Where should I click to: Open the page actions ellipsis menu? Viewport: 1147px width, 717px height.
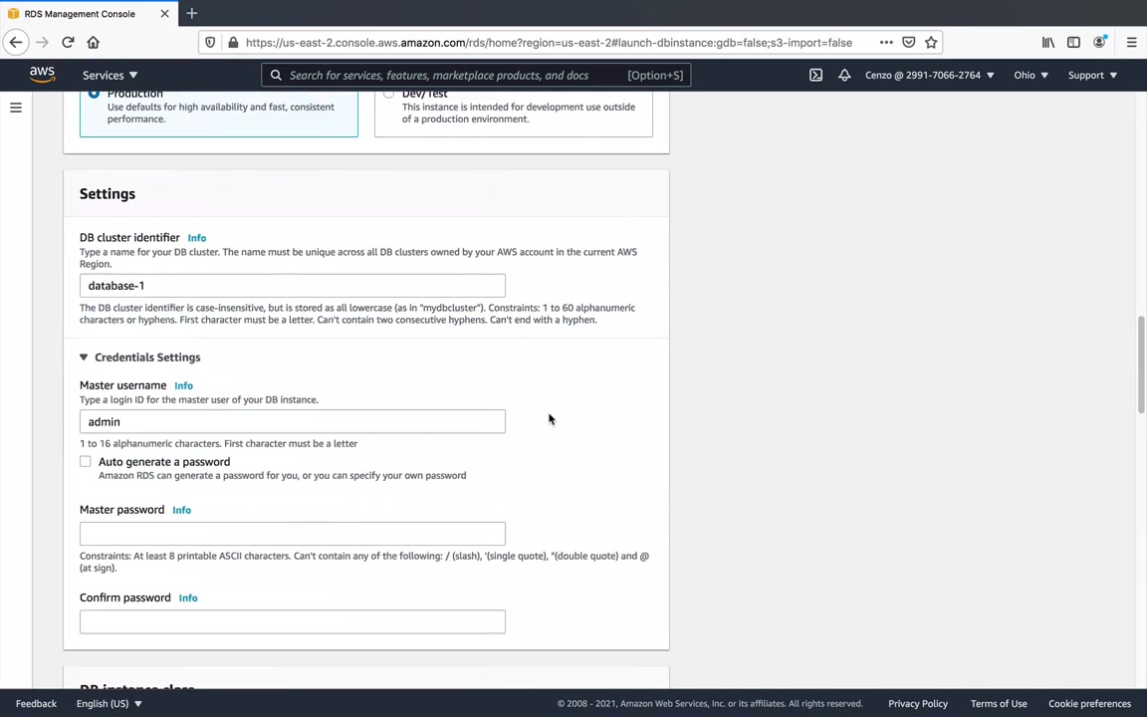(886, 43)
